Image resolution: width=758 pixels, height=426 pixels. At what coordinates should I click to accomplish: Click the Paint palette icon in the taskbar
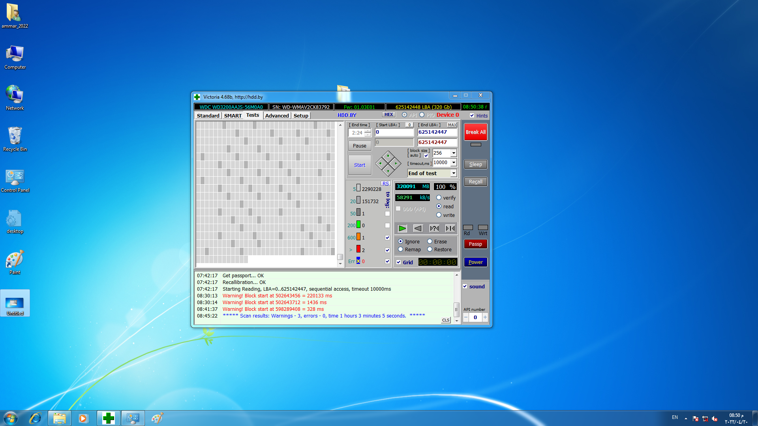tap(157, 418)
